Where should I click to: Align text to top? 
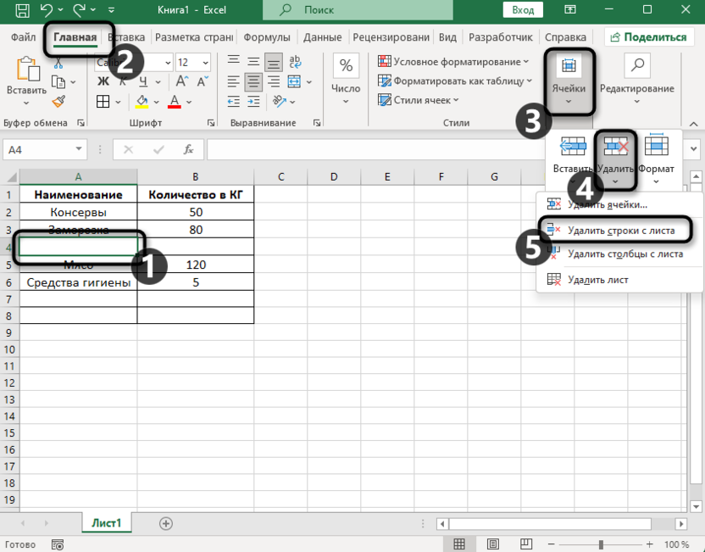pyautogui.click(x=233, y=62)
